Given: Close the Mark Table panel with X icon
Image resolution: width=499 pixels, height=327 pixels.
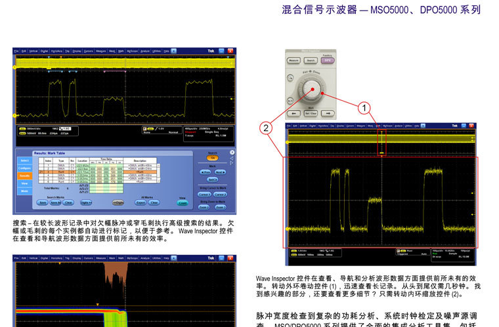Looking at the screenshot, I should 232,153.
